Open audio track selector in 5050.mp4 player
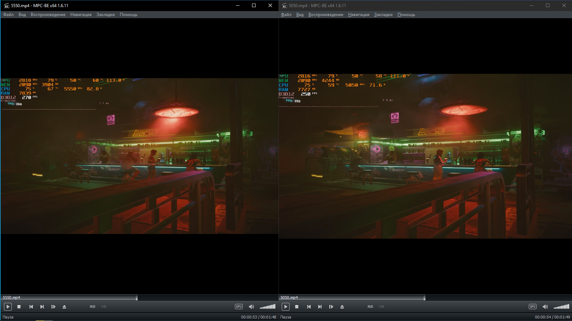The width and height of the screenshot is (572, 321). point(370,307)
